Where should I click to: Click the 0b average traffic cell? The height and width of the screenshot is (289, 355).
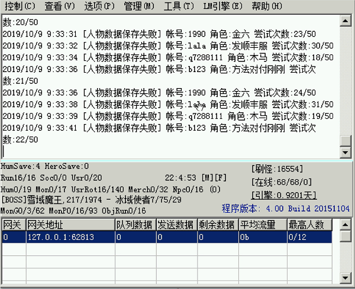pos(263,237)
